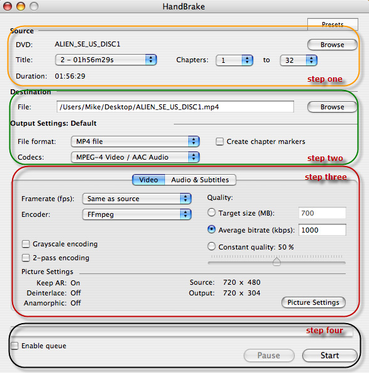Expand the File format dropdown
Image resolution: width=369 pixels, height=374 pixels.
[135, 141]
